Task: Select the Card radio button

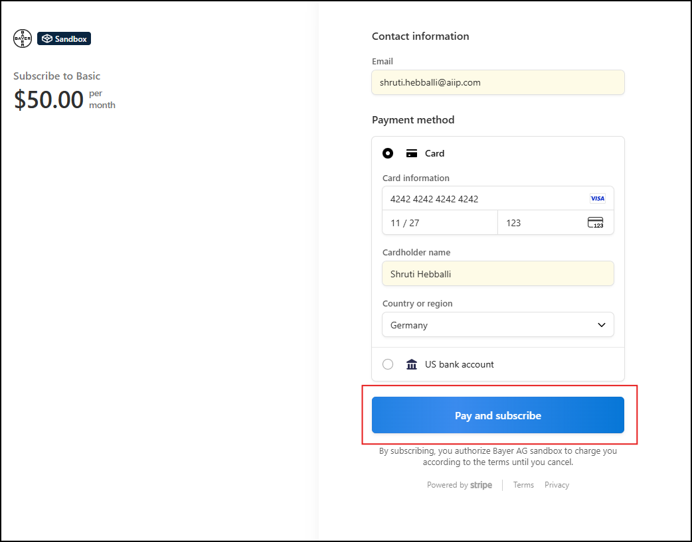Action: [388, 153]
